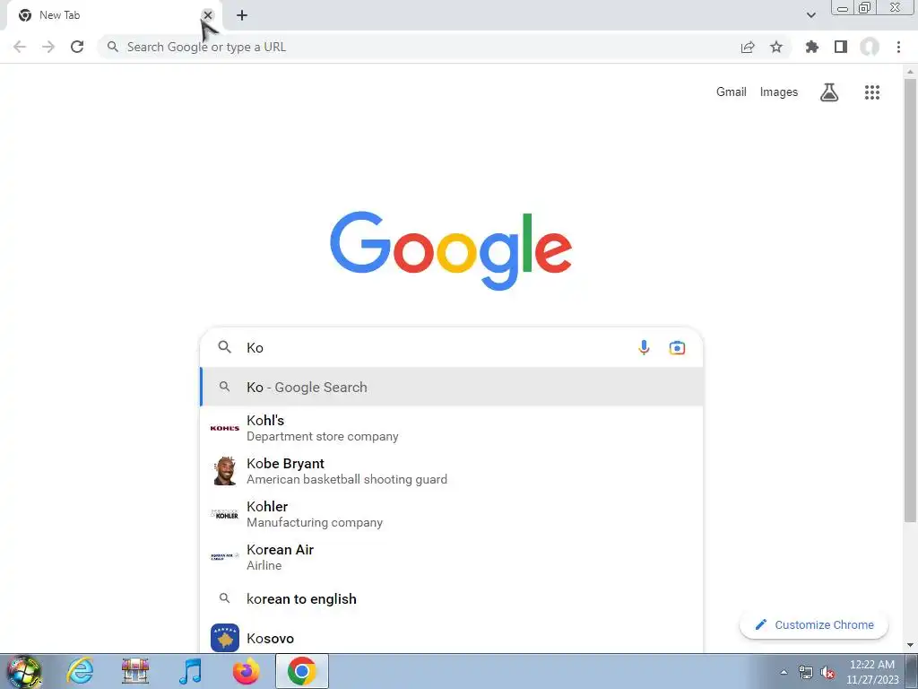Screen dimensions: 918x689
Task: Choose the Kohler suggestion
Action: click(452, 514)
